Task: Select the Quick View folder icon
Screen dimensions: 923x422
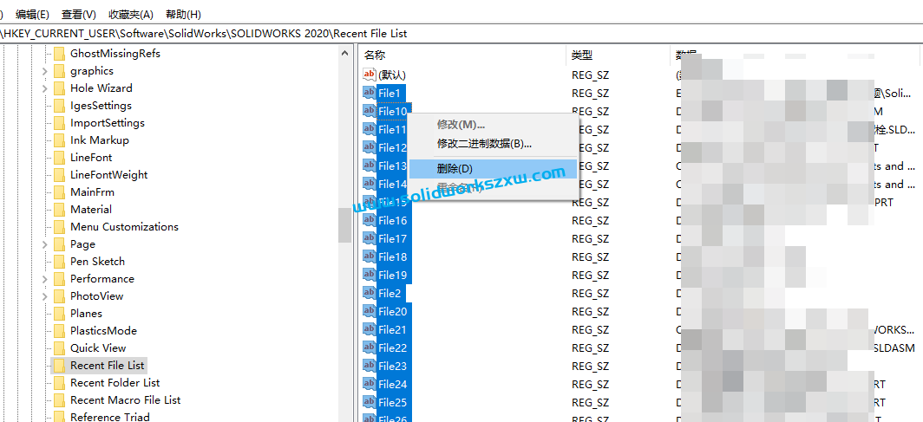Action: click(x=59, y=348)
